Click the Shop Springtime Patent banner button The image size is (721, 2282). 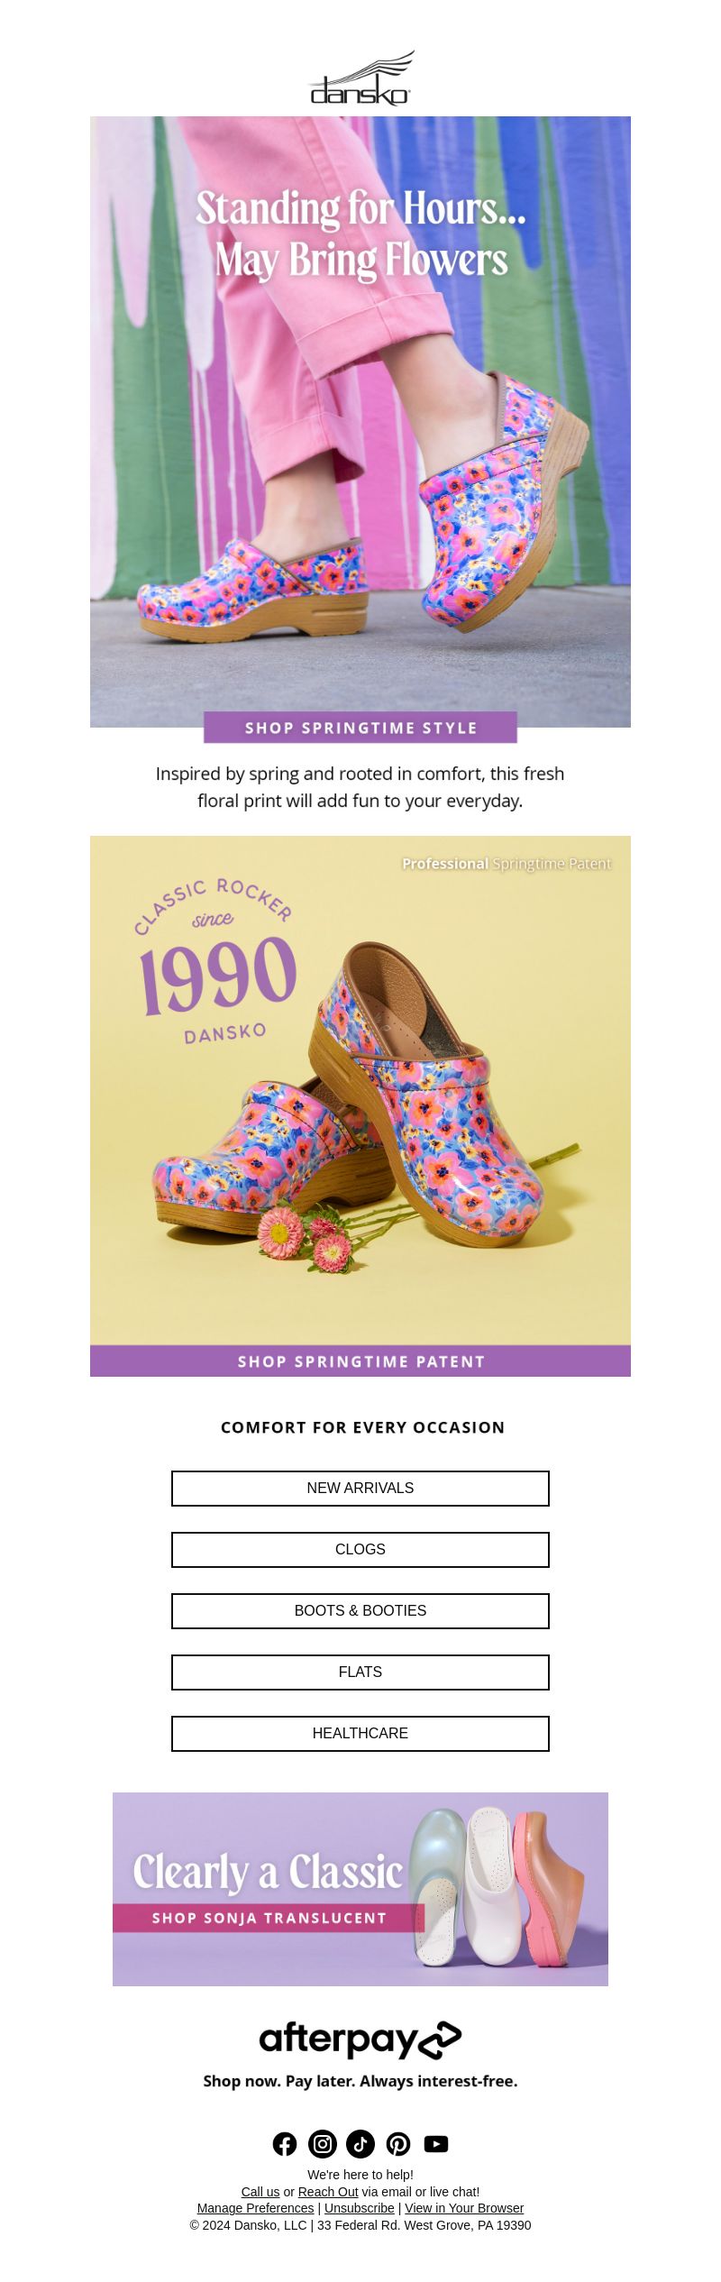(360, 1361)
